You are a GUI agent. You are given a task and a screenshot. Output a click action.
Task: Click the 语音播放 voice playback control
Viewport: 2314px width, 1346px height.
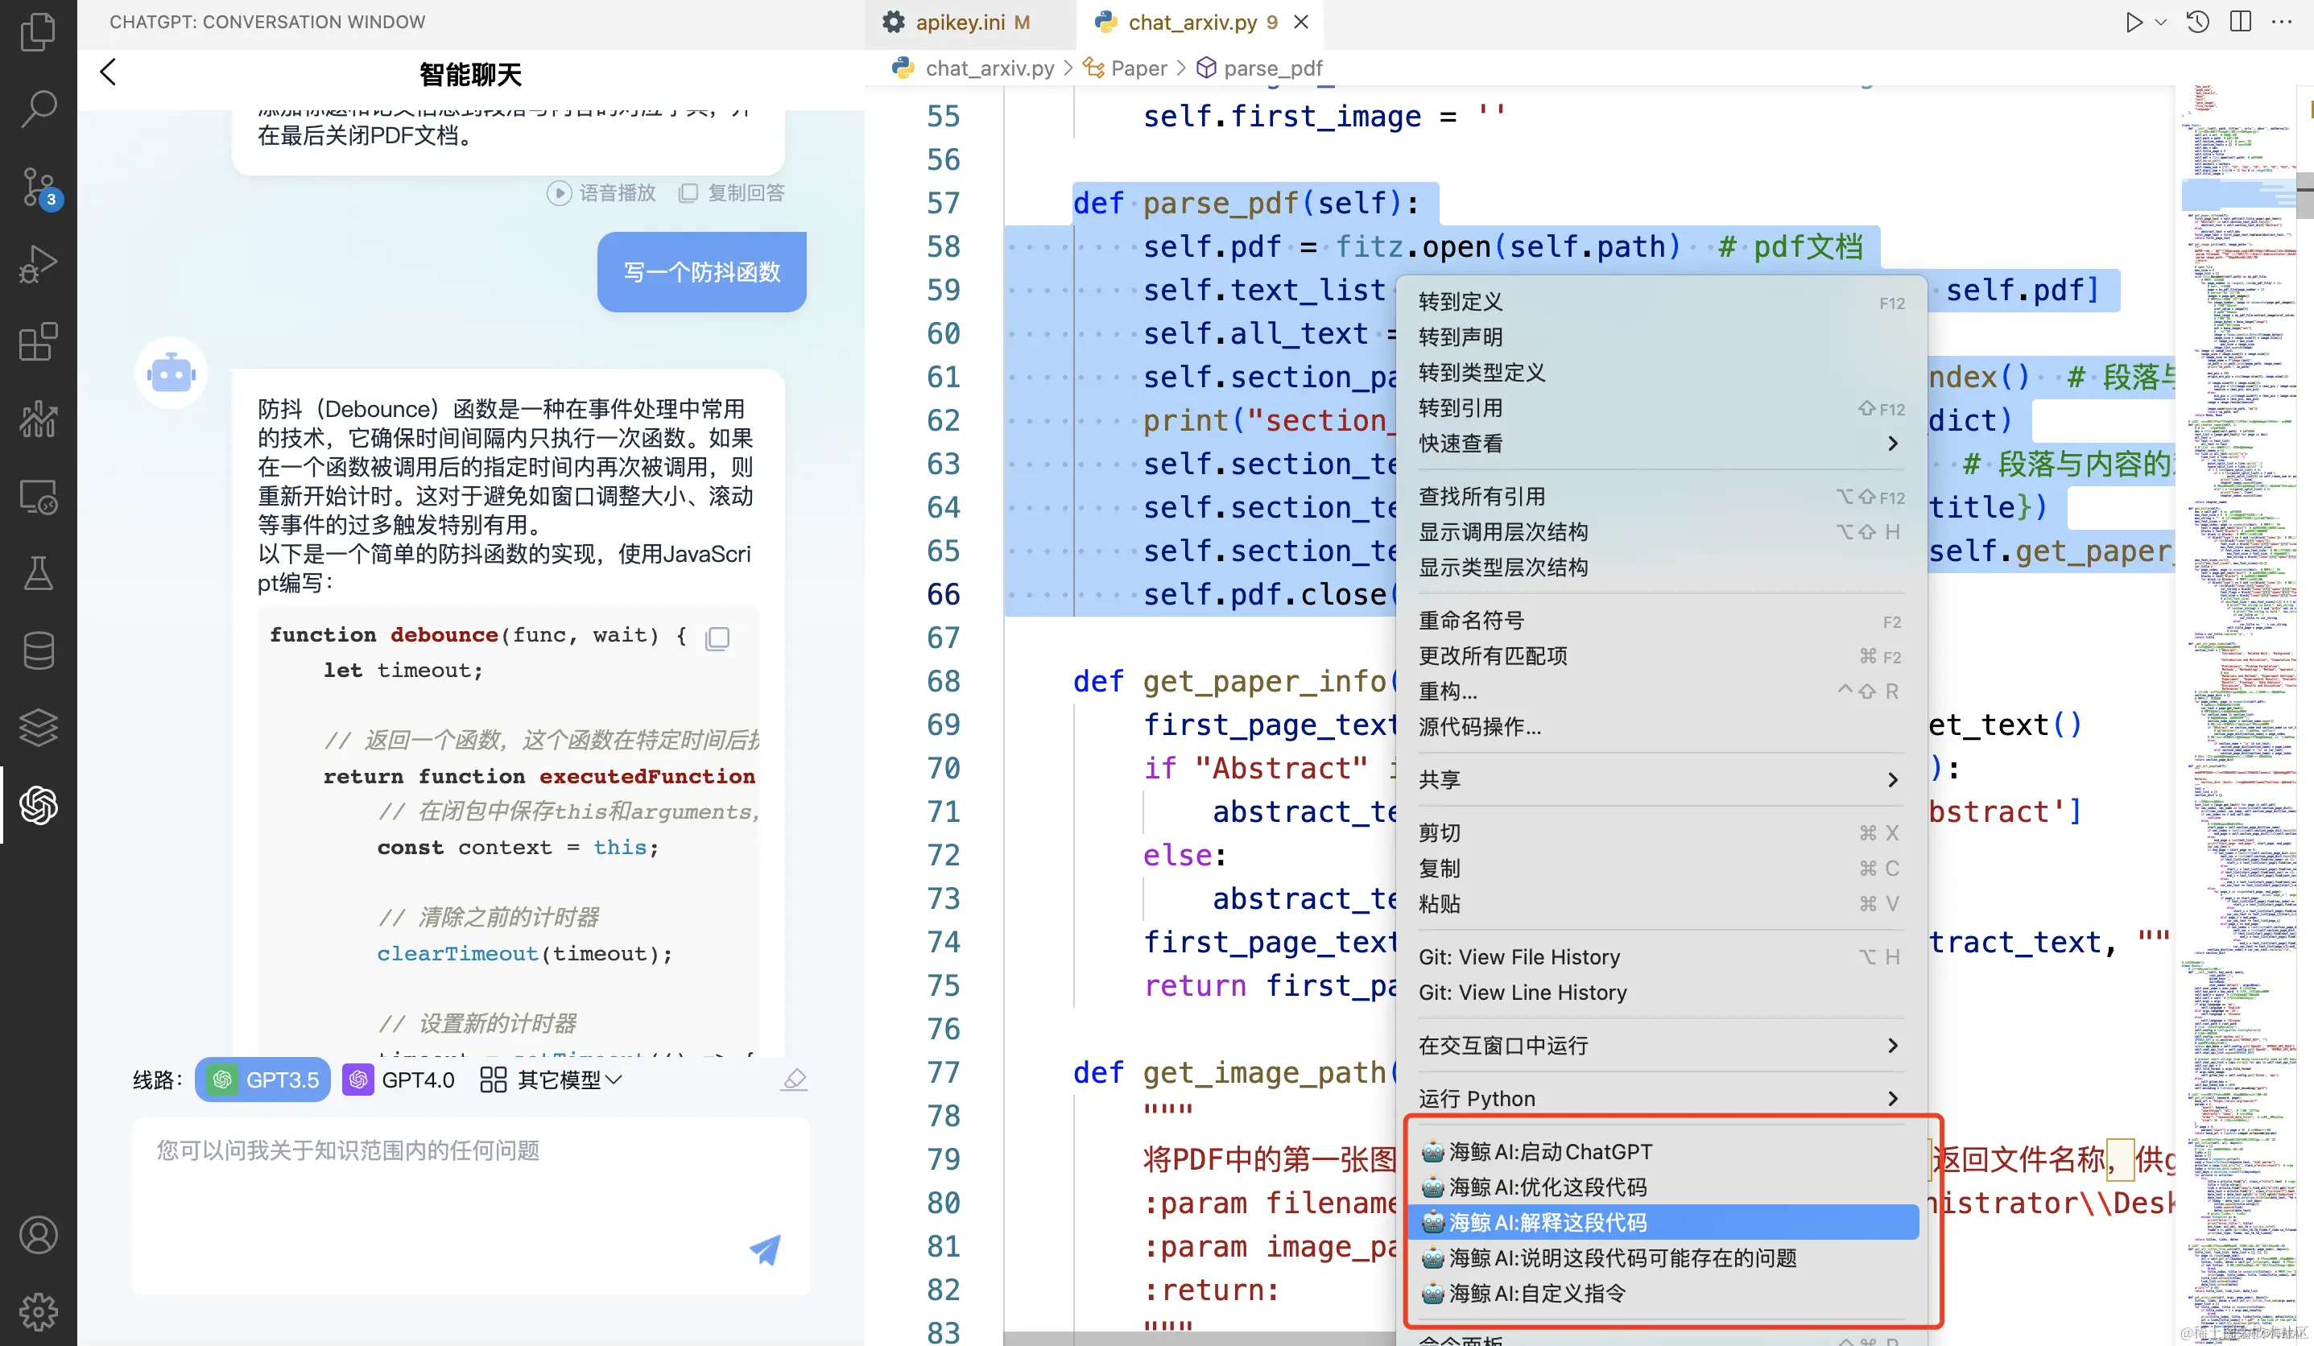601,193
